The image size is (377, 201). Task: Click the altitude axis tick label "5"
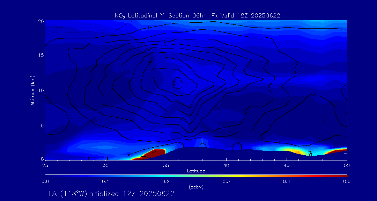42,126
